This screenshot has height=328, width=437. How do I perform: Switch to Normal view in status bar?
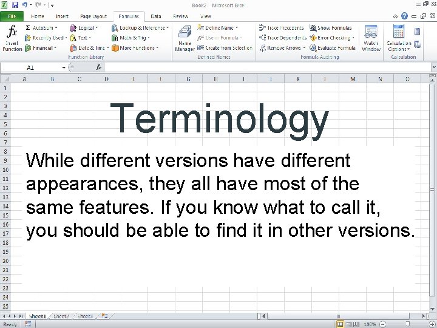click(340, 324)
